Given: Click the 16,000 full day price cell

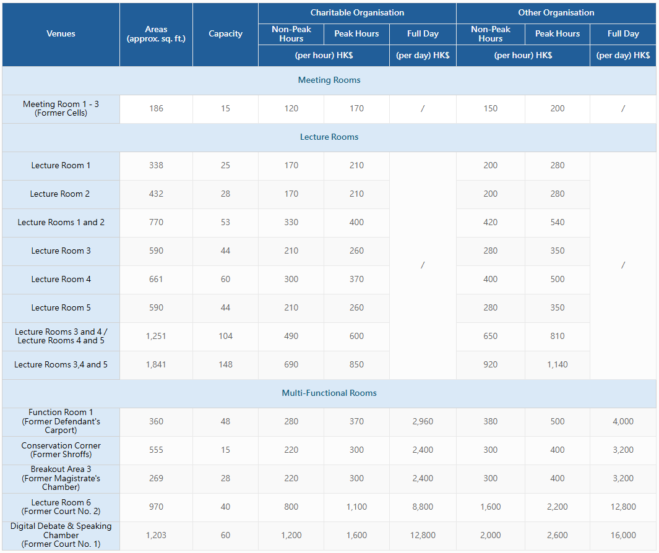Looking at the screenshot, I should point(623,535).
